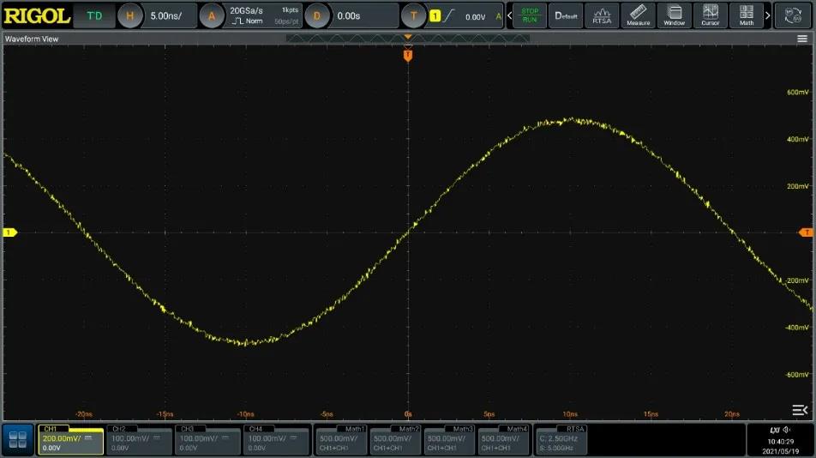
Task: Open the Math function tool
Action: [747, 15]
